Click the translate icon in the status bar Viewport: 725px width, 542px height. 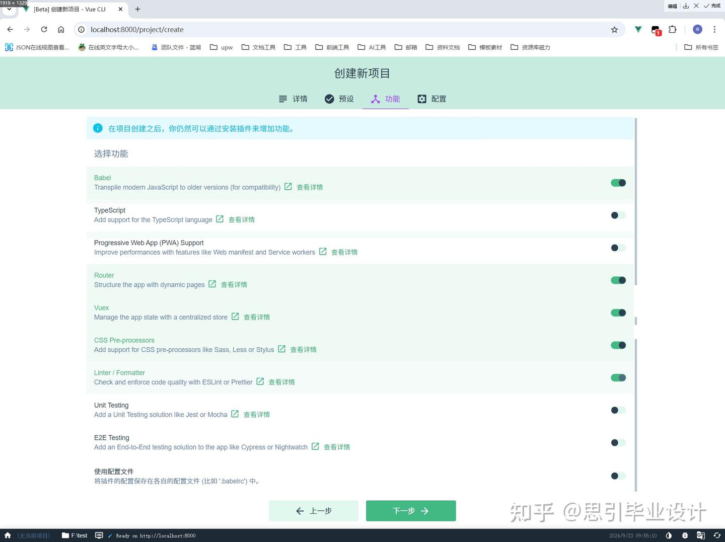point(701,535)
